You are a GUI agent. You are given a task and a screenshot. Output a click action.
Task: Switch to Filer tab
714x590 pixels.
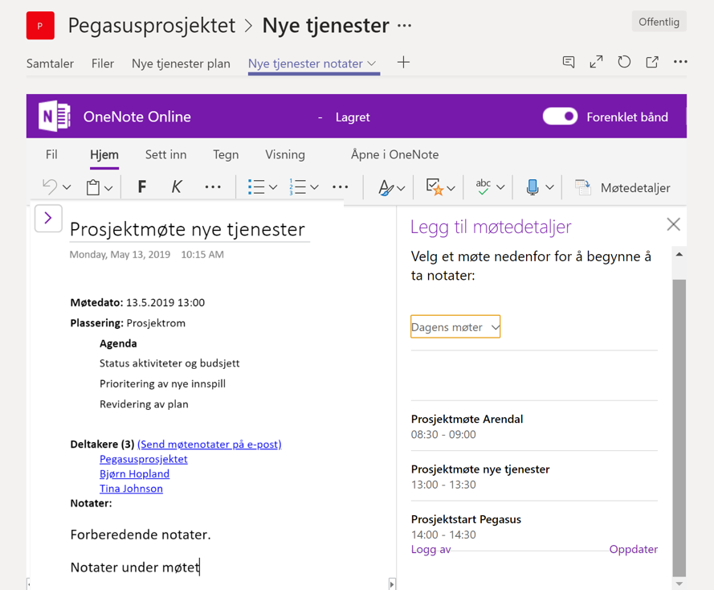(103, 64)
